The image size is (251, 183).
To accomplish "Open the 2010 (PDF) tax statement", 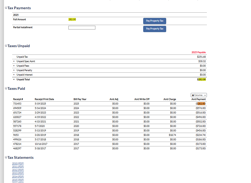I will tap(18, 164).
